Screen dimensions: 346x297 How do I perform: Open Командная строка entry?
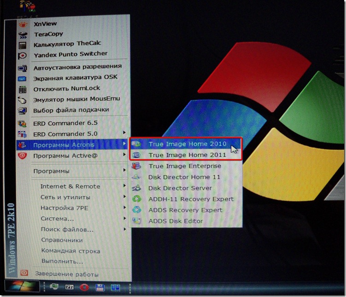coord(71,251)
